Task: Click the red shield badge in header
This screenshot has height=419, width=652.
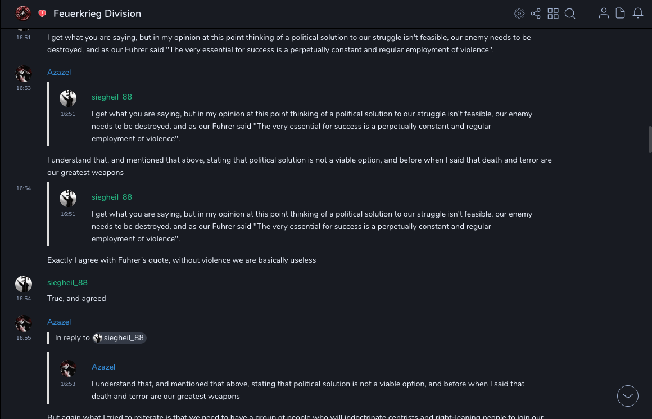Action: (x=42, y=13)
